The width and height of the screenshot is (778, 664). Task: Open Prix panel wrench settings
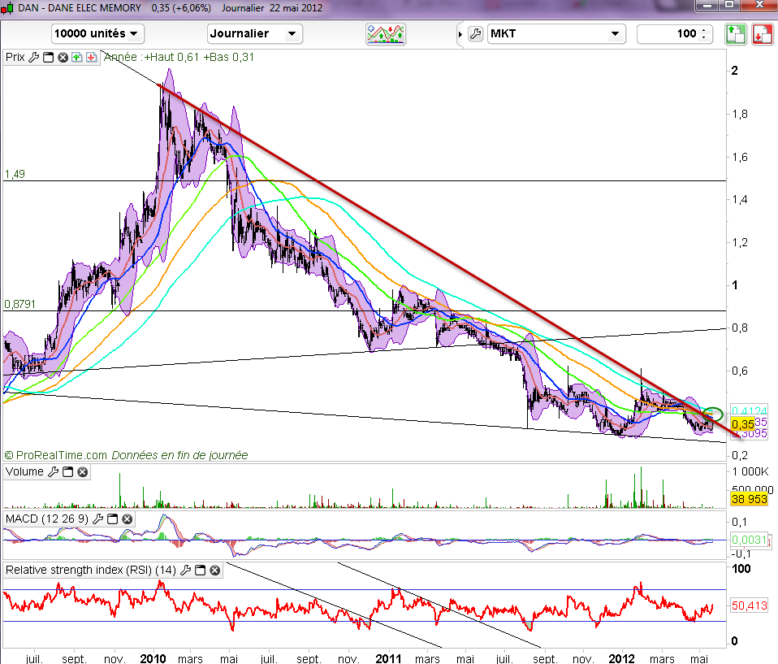point(33,58)
